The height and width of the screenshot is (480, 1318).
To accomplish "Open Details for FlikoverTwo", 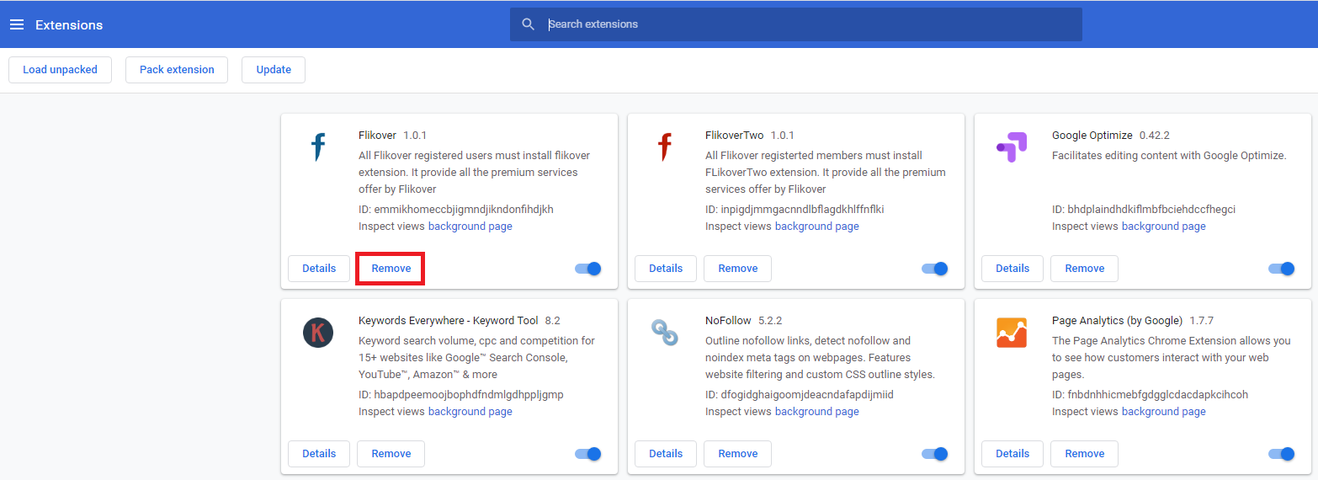I will (666, 269).
